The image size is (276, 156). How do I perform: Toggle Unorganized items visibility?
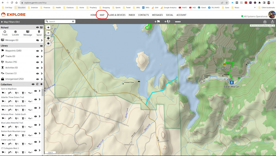point(37,79)
